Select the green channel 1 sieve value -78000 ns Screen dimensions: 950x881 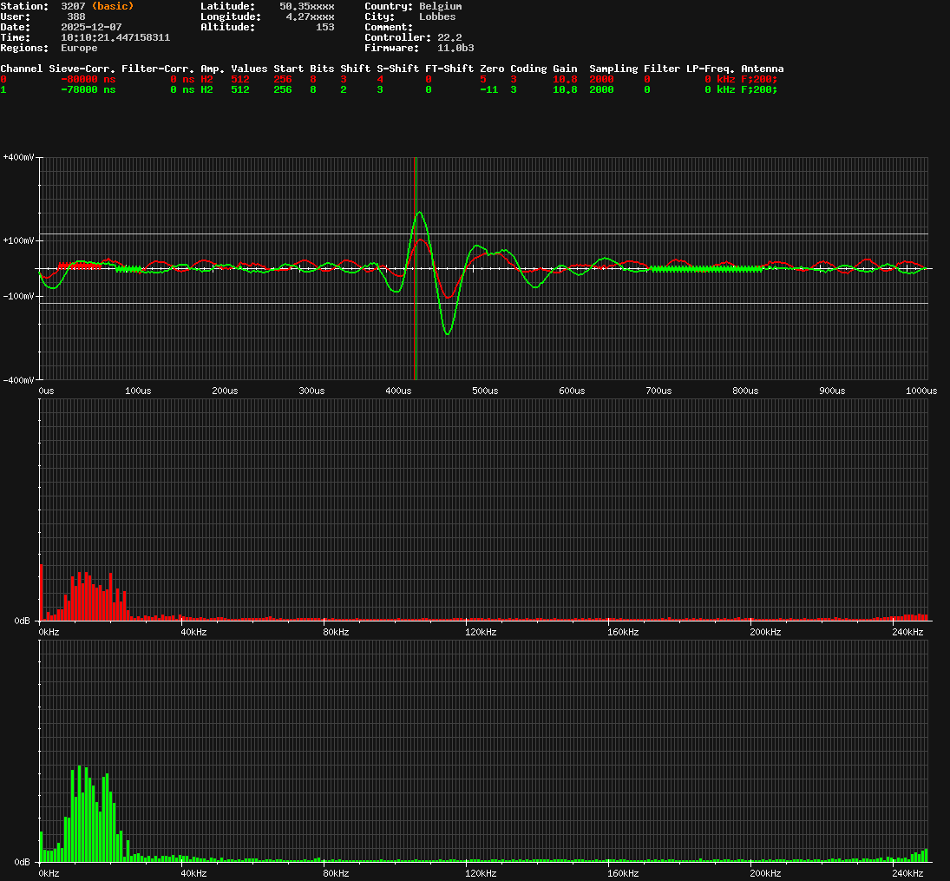[88, 89]
